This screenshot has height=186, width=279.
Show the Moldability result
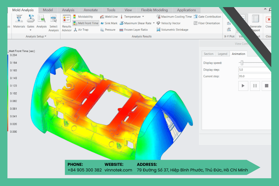click(x=83, y=17)
